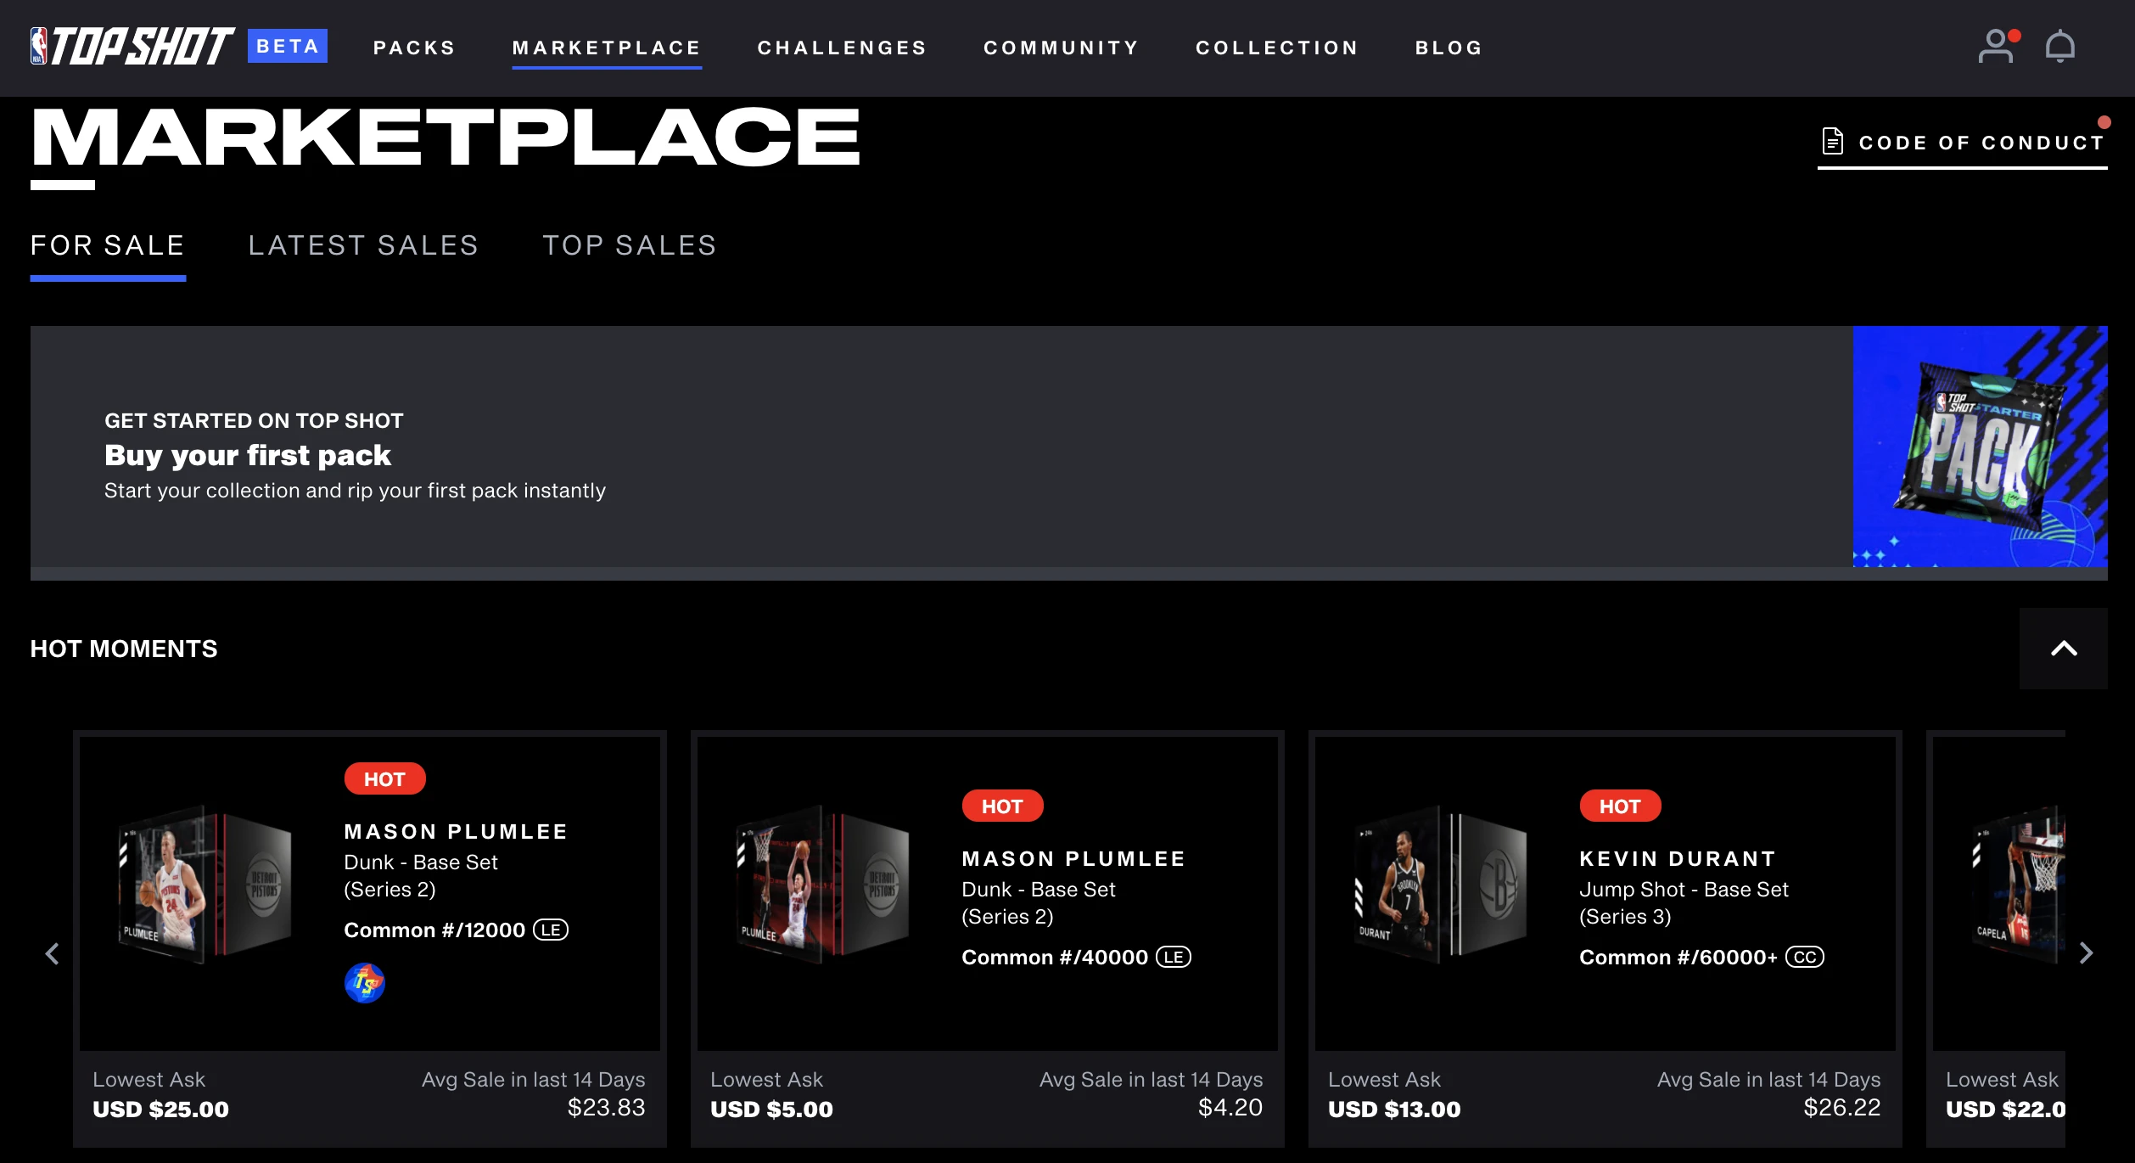Open the notifications bell
Image resolution: width=2135 pixels, height=1163 pixels.
pos(2060,47)
